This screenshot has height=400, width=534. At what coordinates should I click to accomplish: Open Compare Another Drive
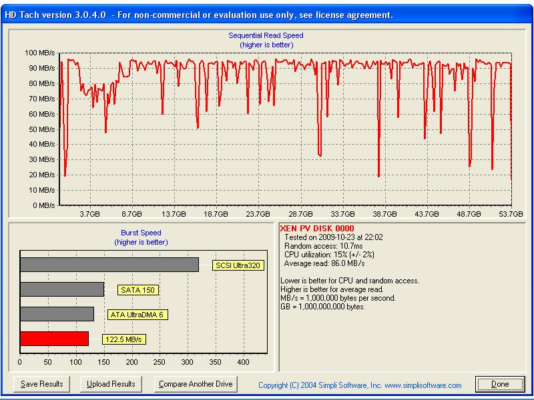tap(196, 384)
